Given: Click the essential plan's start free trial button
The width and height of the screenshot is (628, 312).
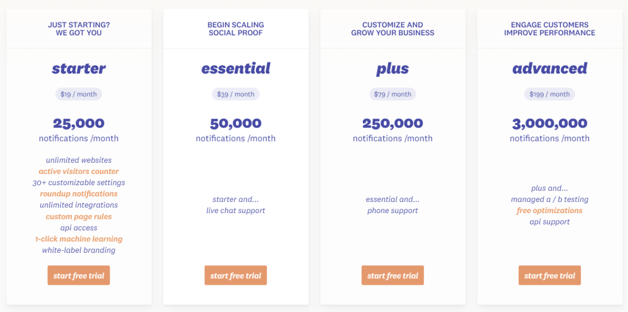Looking at the screenshot, I should [235, 275].
